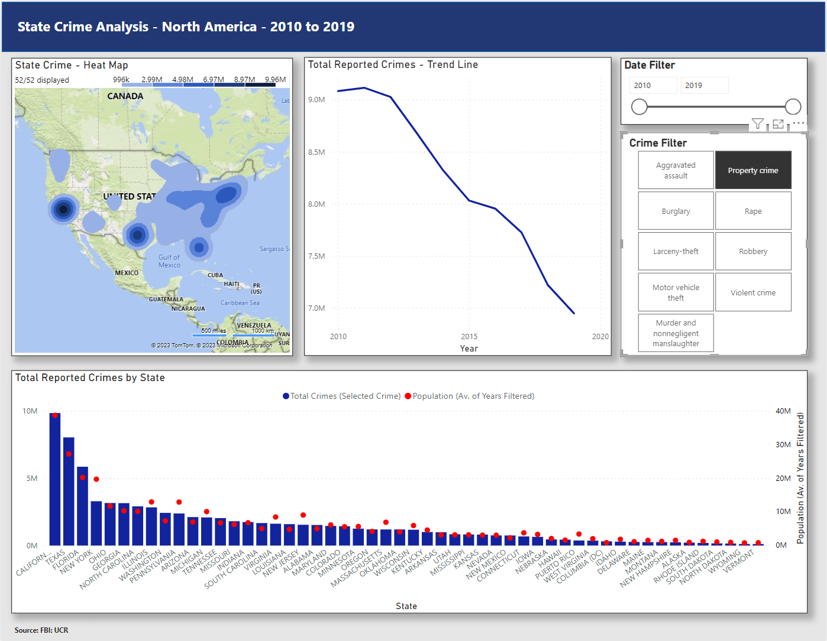Screen dimensions: 827x641
Task: Click the start year box showing 2010
Action: pyautogui.click(x=652, y=85)
